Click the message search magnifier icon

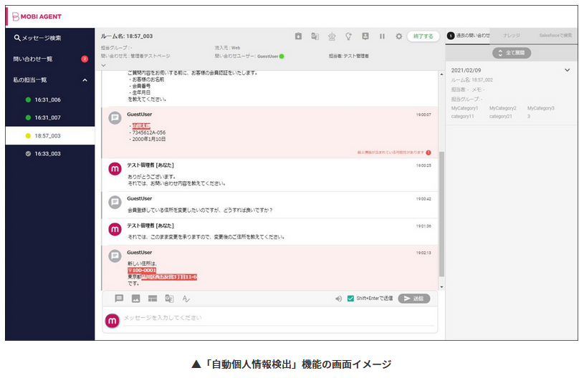pos(17,37)
